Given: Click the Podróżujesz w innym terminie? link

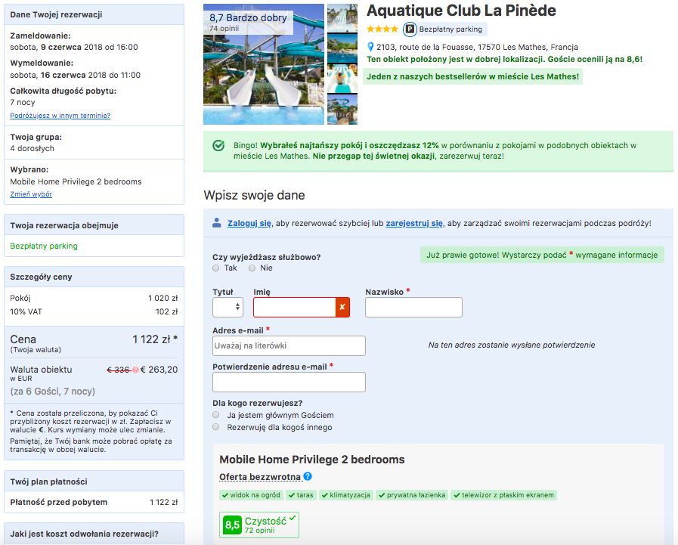Looking at the screenshot, I should point(60,116).
